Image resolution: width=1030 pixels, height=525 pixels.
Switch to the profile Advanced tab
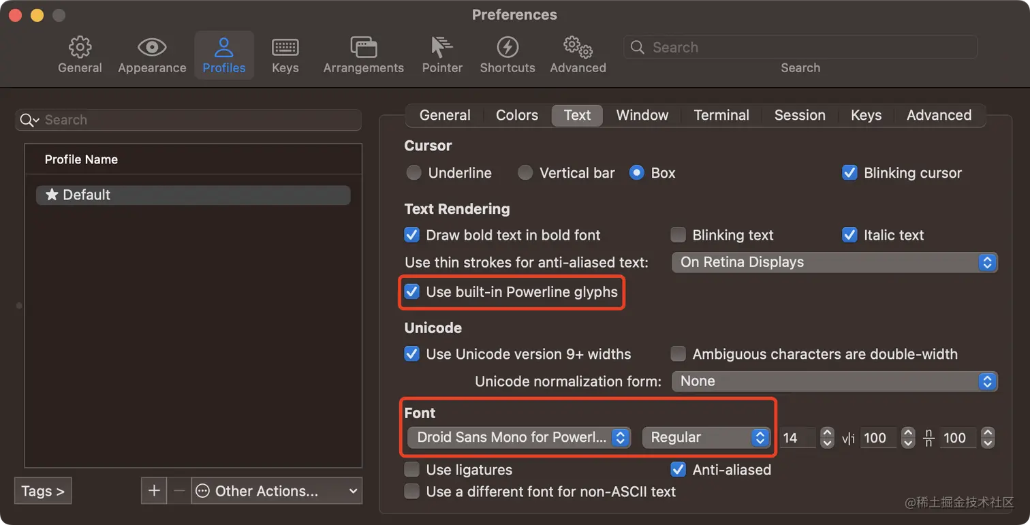tap(939, 115)
